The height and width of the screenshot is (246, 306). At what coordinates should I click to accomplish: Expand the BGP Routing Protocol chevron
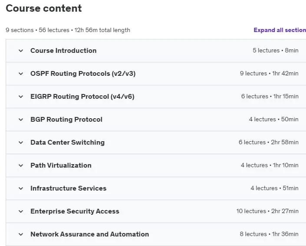click(21, 120)
